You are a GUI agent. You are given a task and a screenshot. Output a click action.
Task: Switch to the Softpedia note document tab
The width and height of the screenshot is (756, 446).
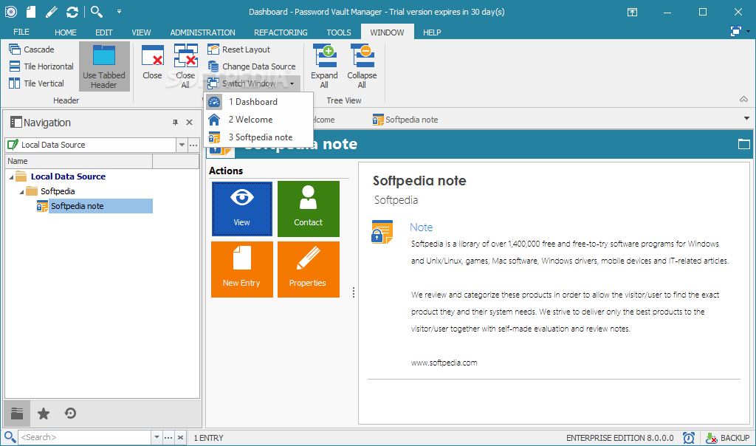click(x=405, y=120)
